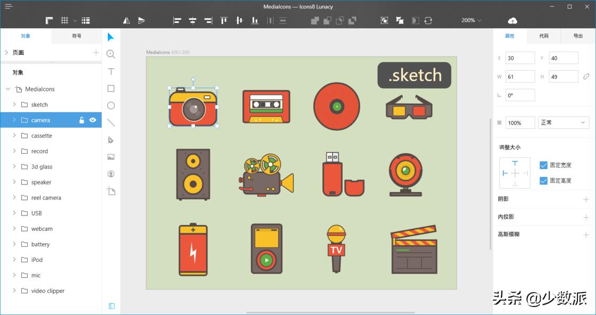Open the blend mode dropdown

(563, 122)
